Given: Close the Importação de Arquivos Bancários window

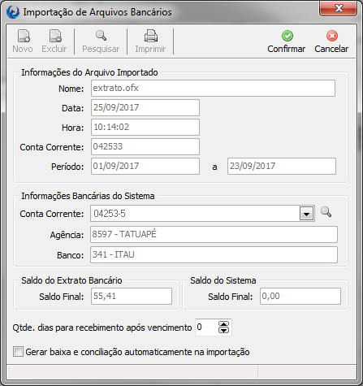Looking at the screenshot, I should (339, 9).
